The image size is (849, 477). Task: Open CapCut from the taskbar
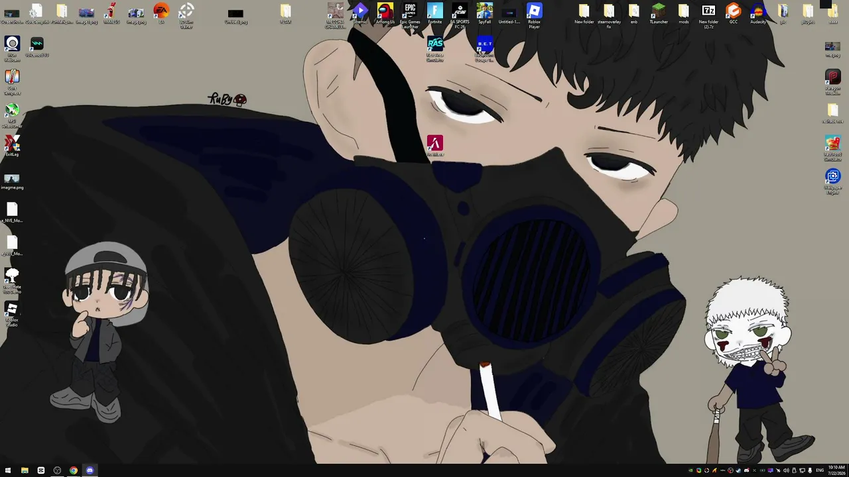click(x=41, y=470)
